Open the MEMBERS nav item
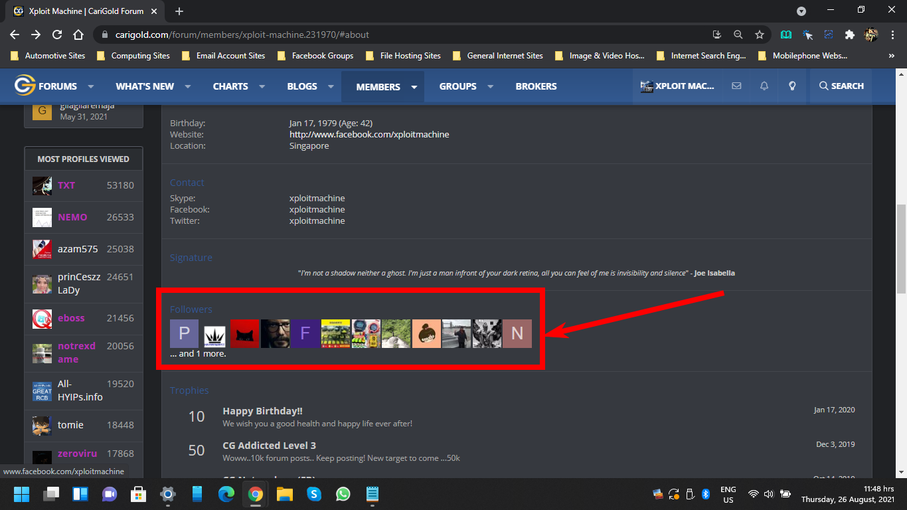 pyautogui.click(x=378, y=86)
